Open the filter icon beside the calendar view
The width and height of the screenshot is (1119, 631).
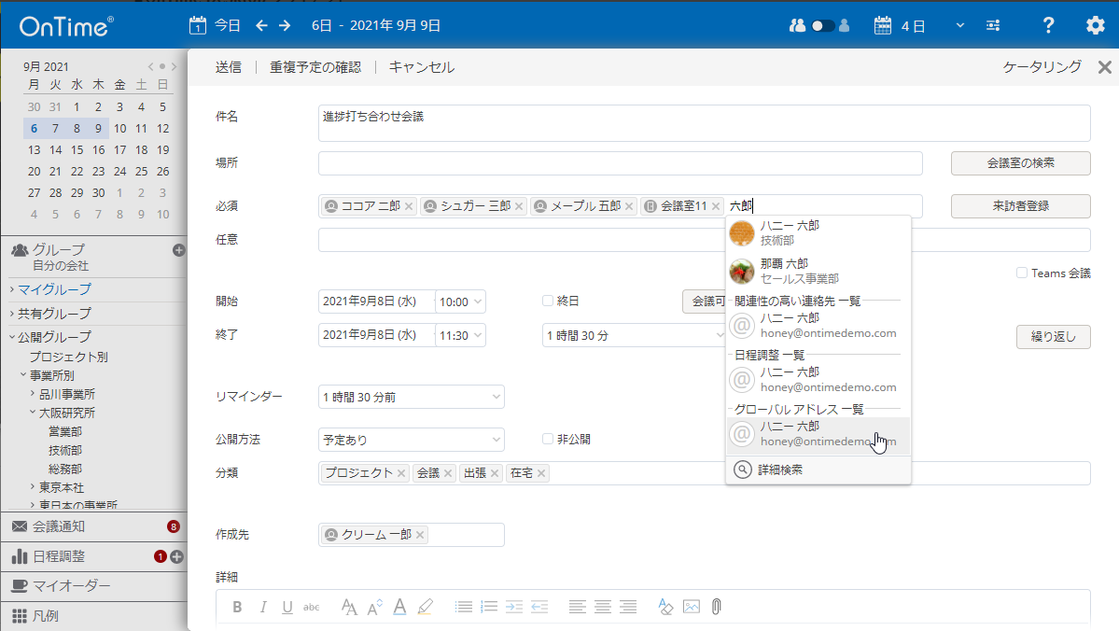point(992,25)
